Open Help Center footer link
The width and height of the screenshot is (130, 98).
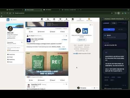point(87,45)
